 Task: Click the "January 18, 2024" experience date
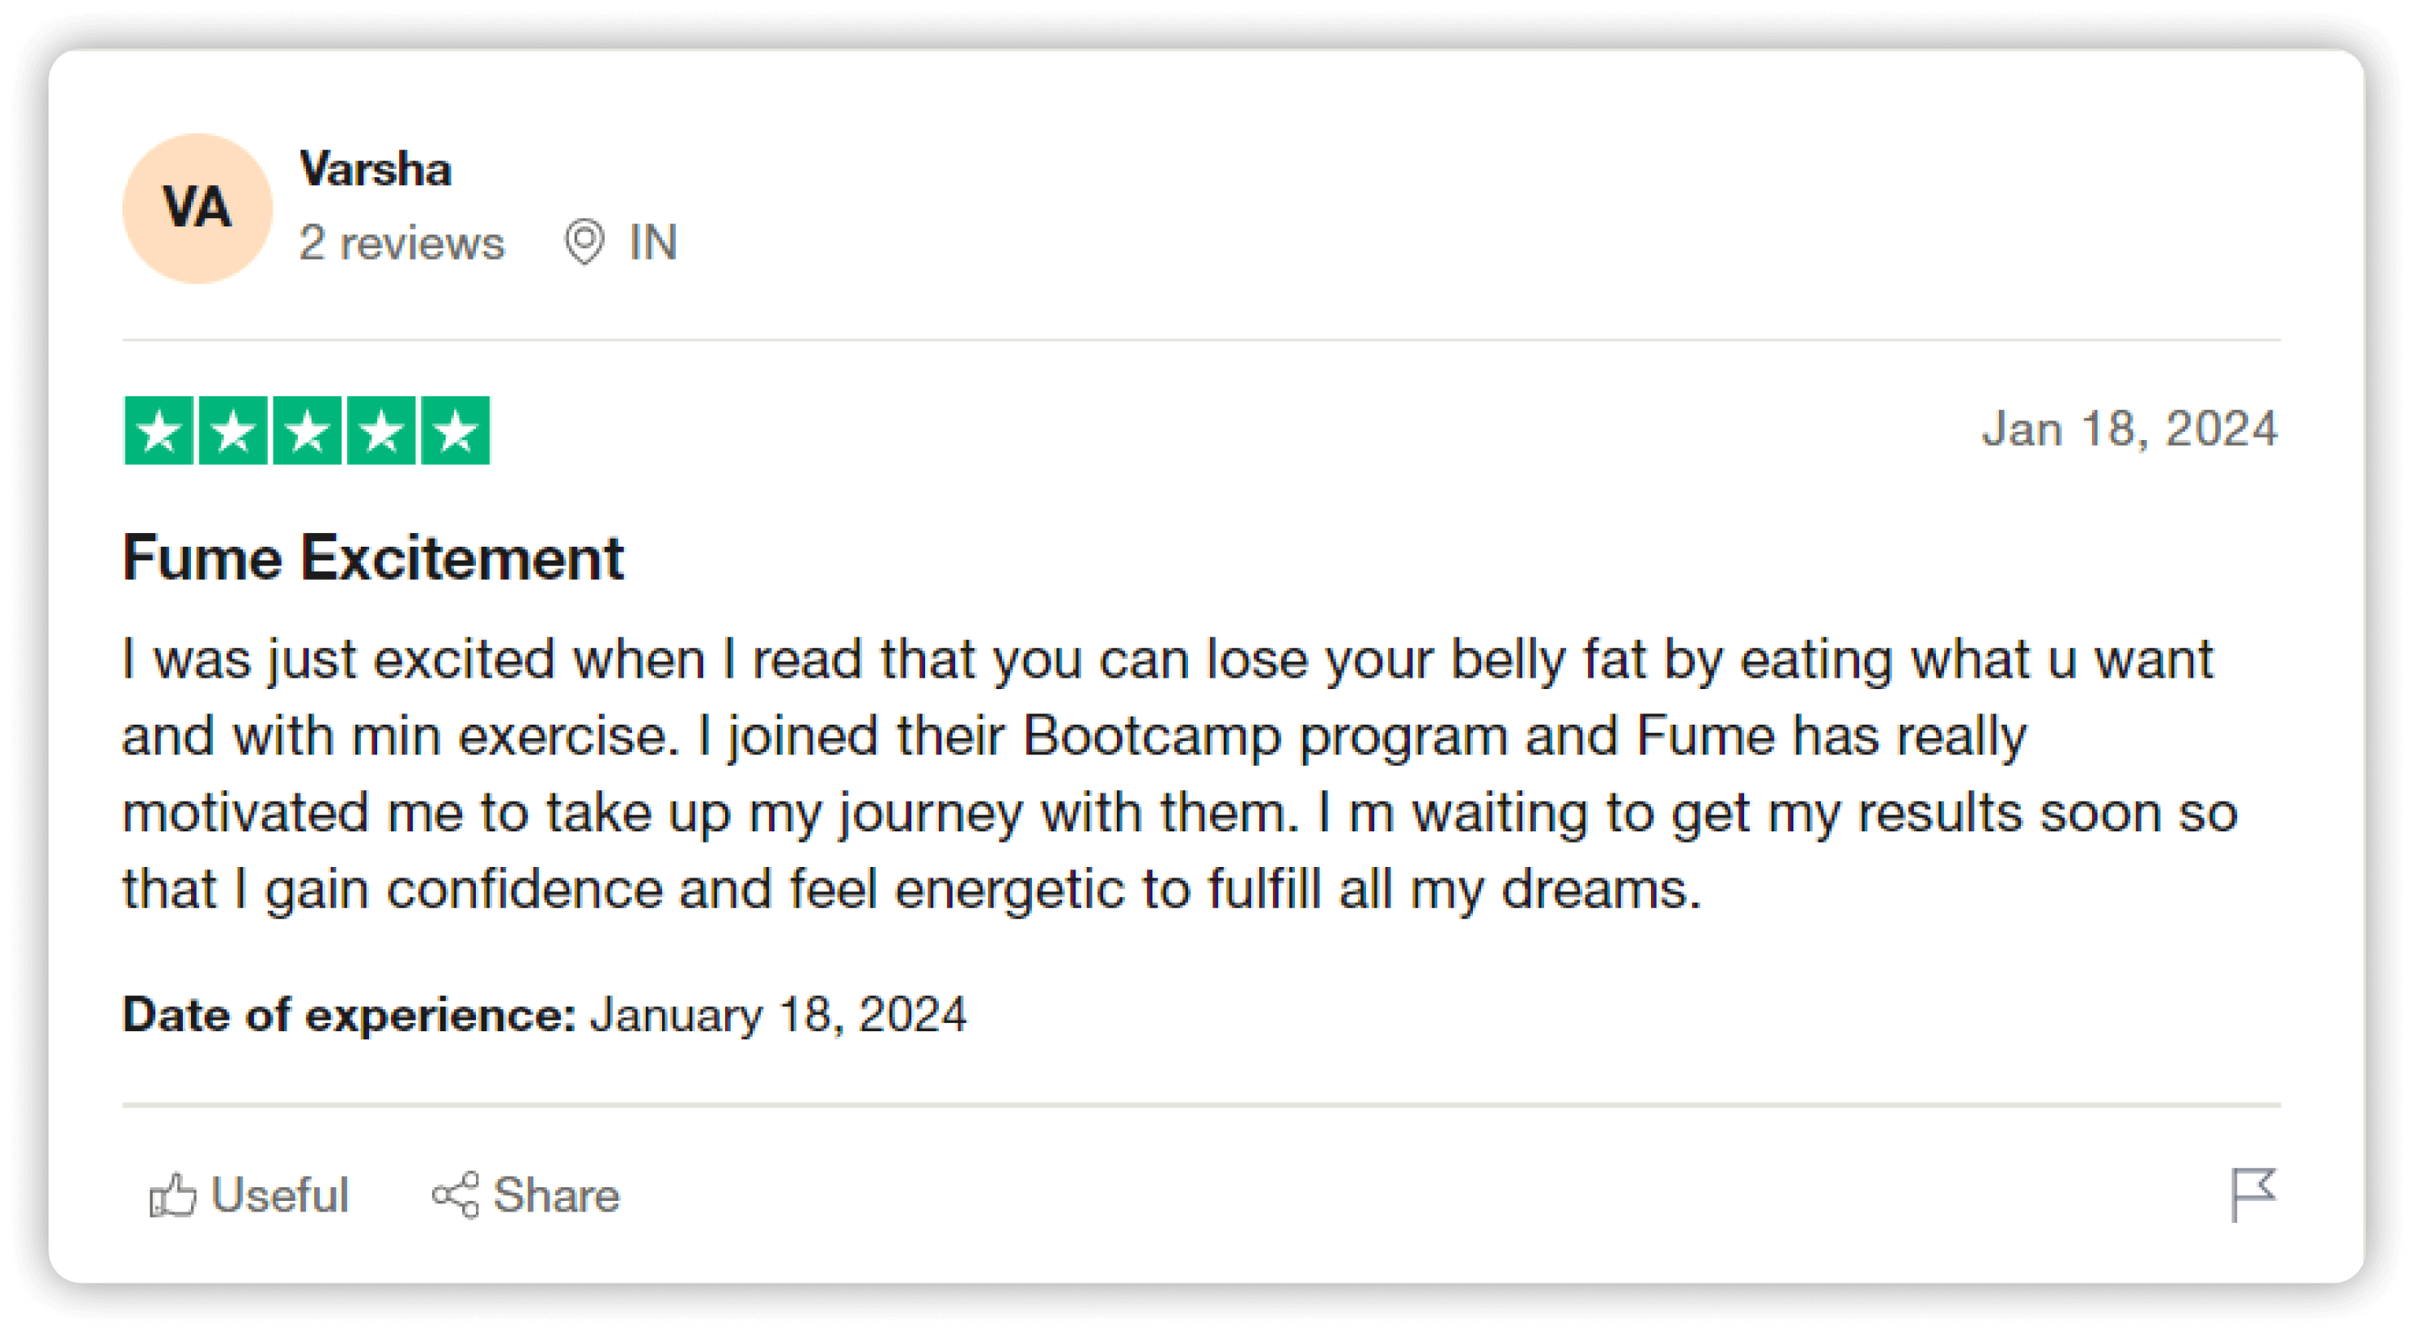[x=778, y=1014]
